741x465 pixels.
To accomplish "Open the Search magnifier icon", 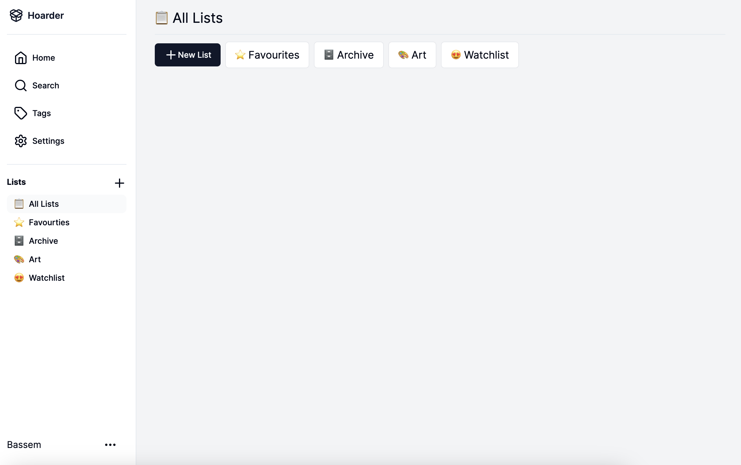I will coord(21,85).
